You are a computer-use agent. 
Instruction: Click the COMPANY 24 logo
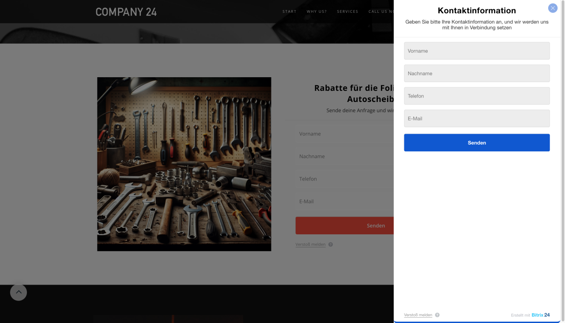(x=126, y=12)
